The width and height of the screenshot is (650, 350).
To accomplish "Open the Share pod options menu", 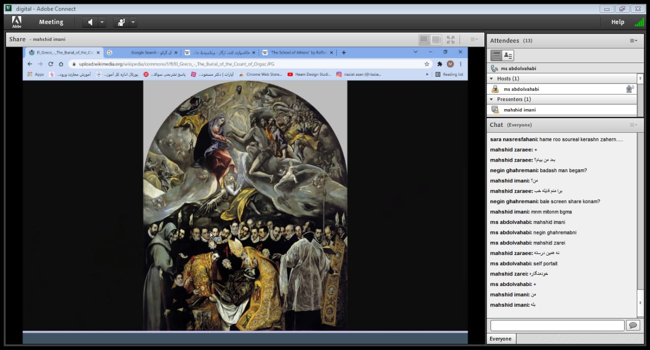I will click(x=474, y=39).
